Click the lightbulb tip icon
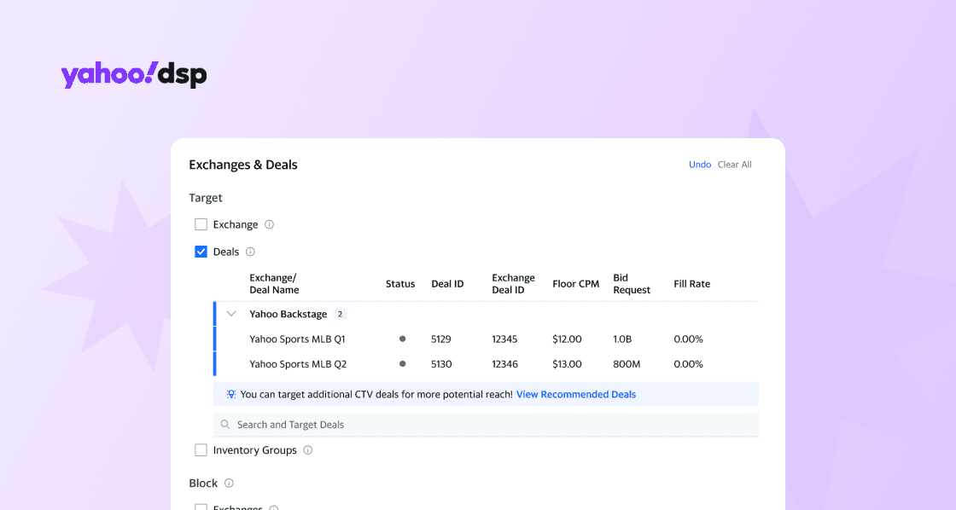Screen dimensions: 956x510 [231, 394]
